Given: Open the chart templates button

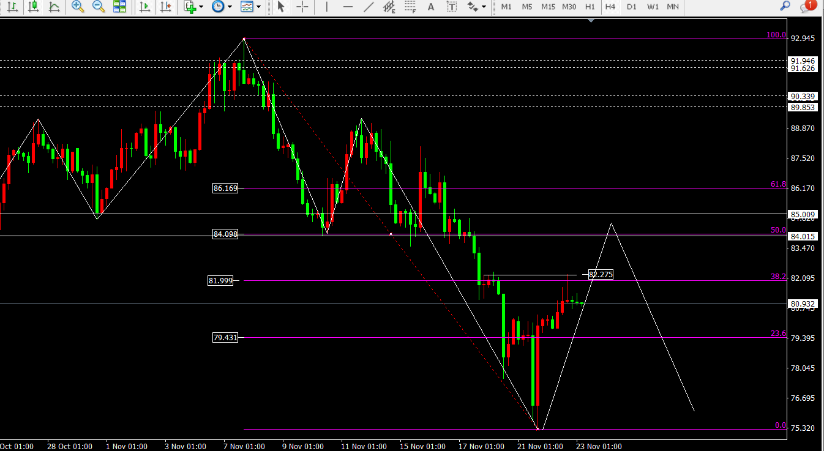Looking at the screenshot, I should coord(247,7).
